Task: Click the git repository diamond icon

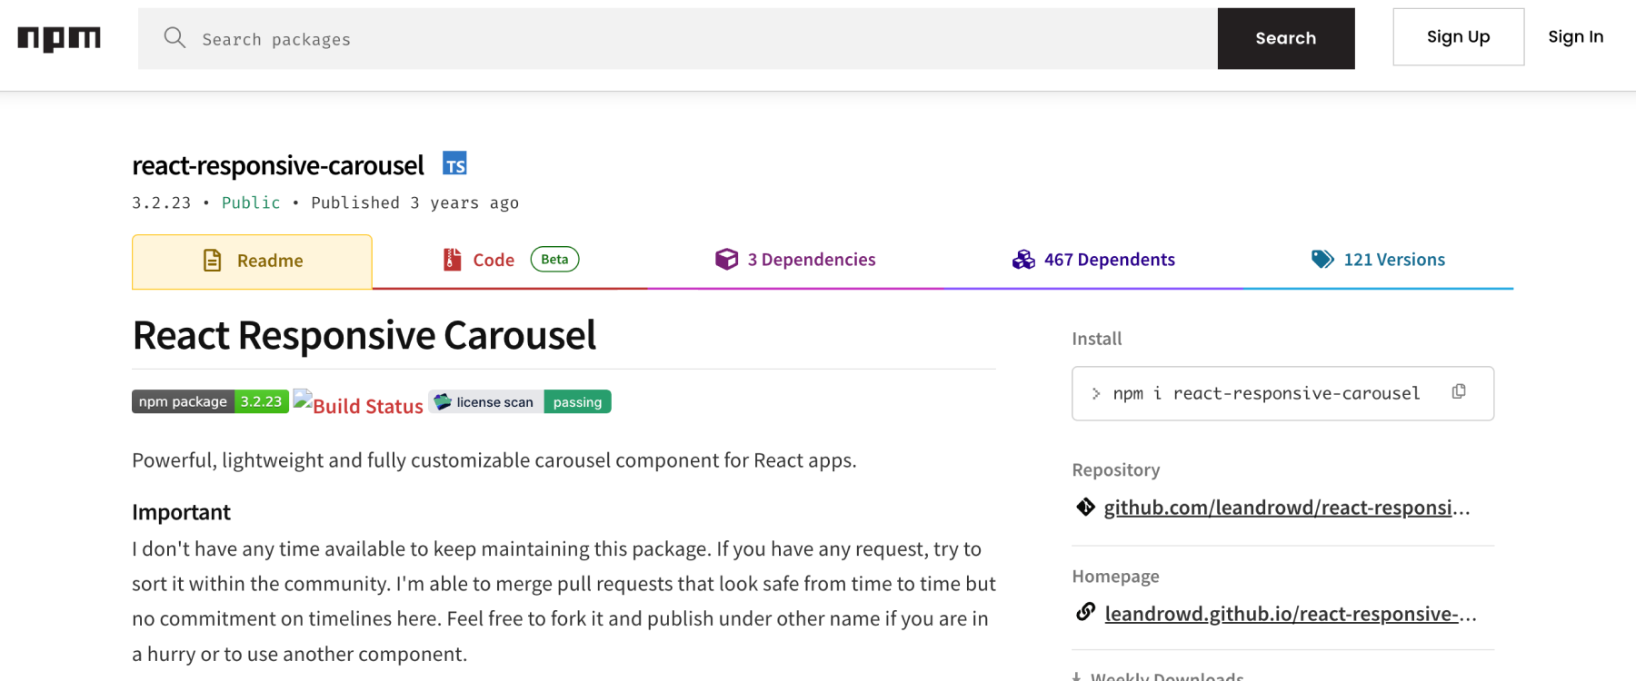Action: click(1085, 507)
